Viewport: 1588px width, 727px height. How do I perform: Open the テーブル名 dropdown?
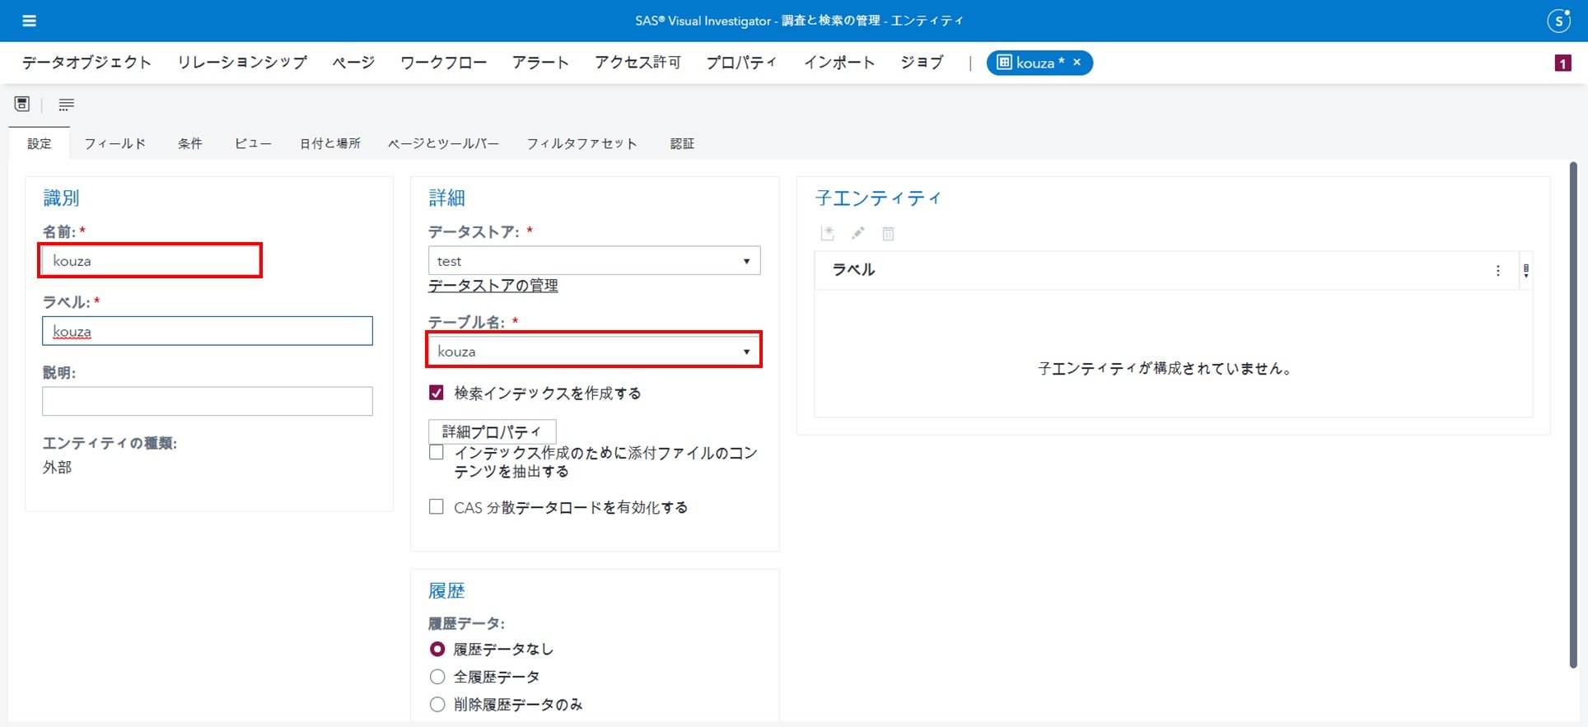(594, 351)
